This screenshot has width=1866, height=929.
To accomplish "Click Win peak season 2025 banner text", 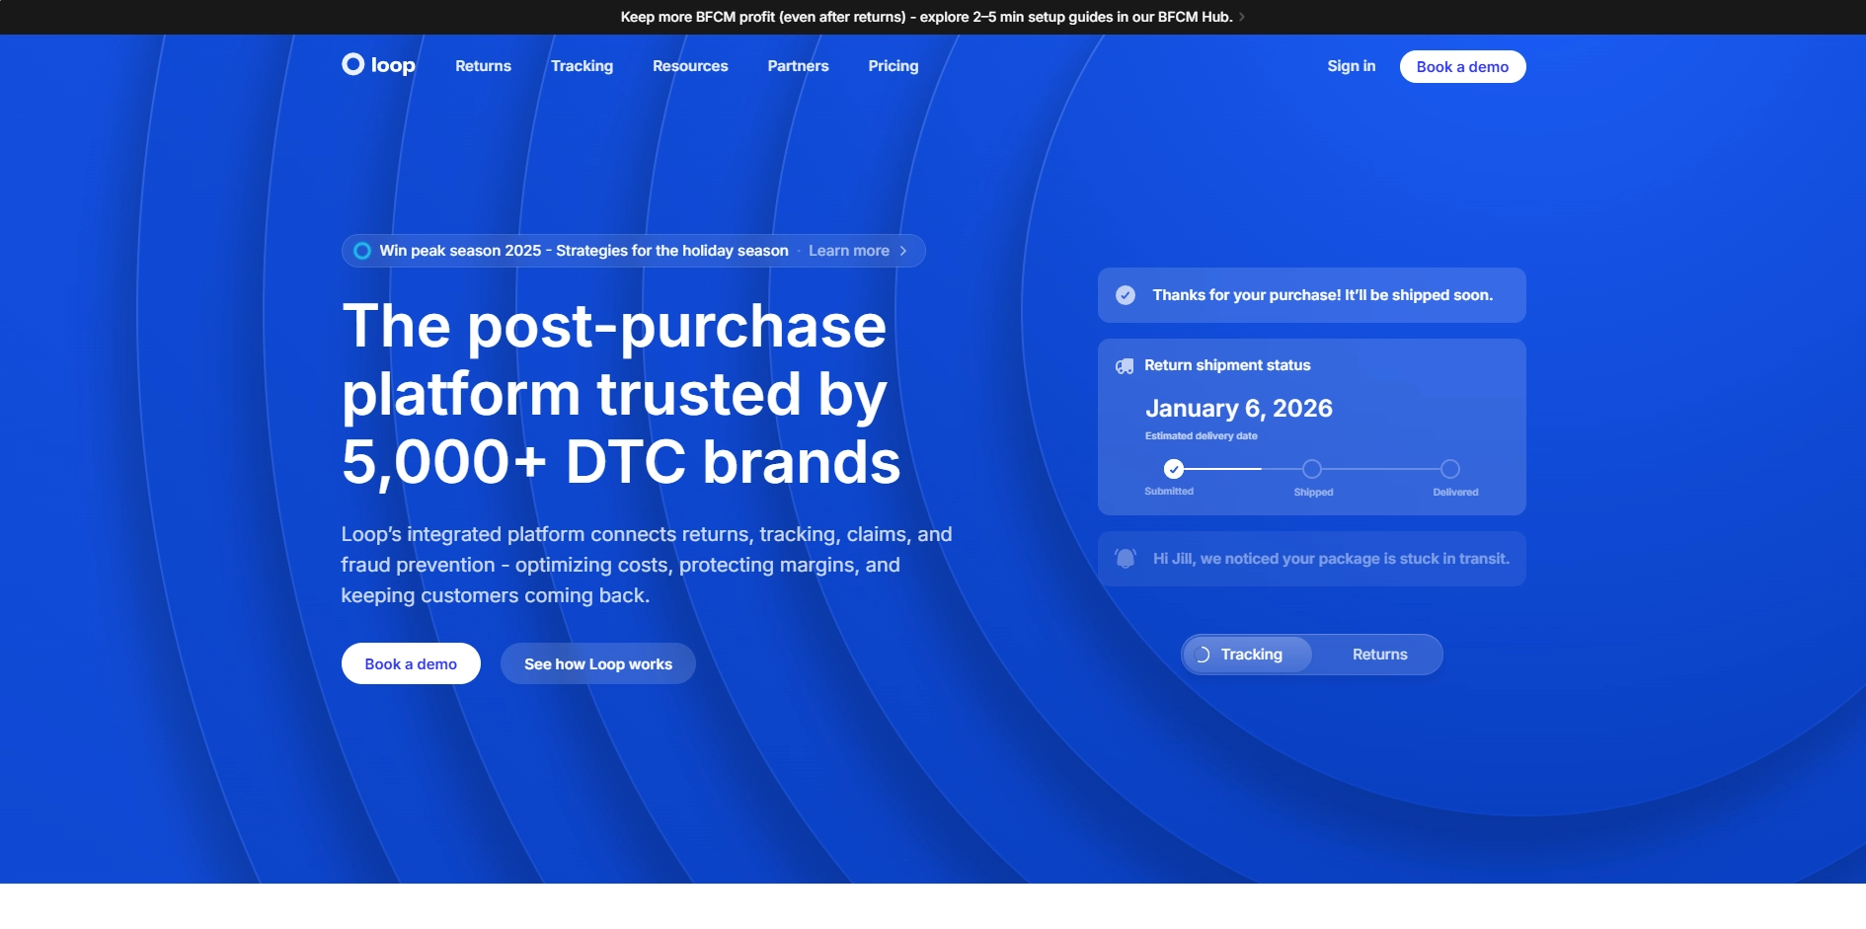I will 583,251.
